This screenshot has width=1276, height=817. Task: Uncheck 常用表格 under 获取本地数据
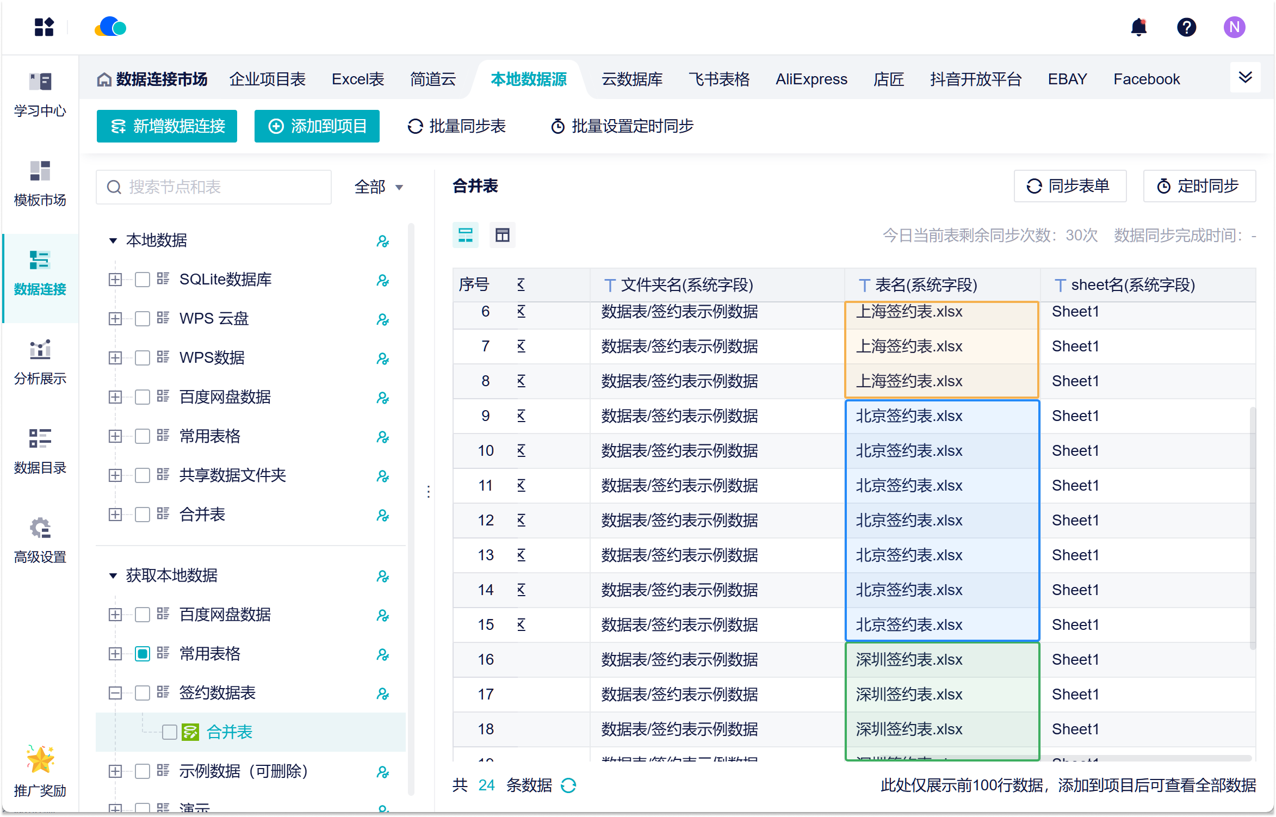(143, 654)
